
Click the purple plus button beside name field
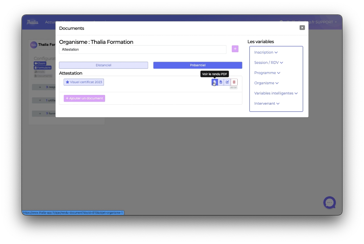tap(235, 49)
